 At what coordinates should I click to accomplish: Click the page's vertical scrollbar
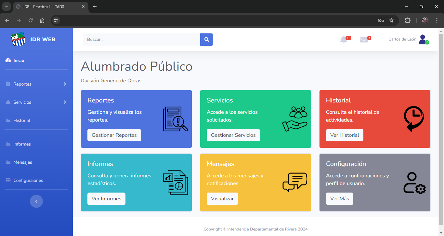click(441, 126)
